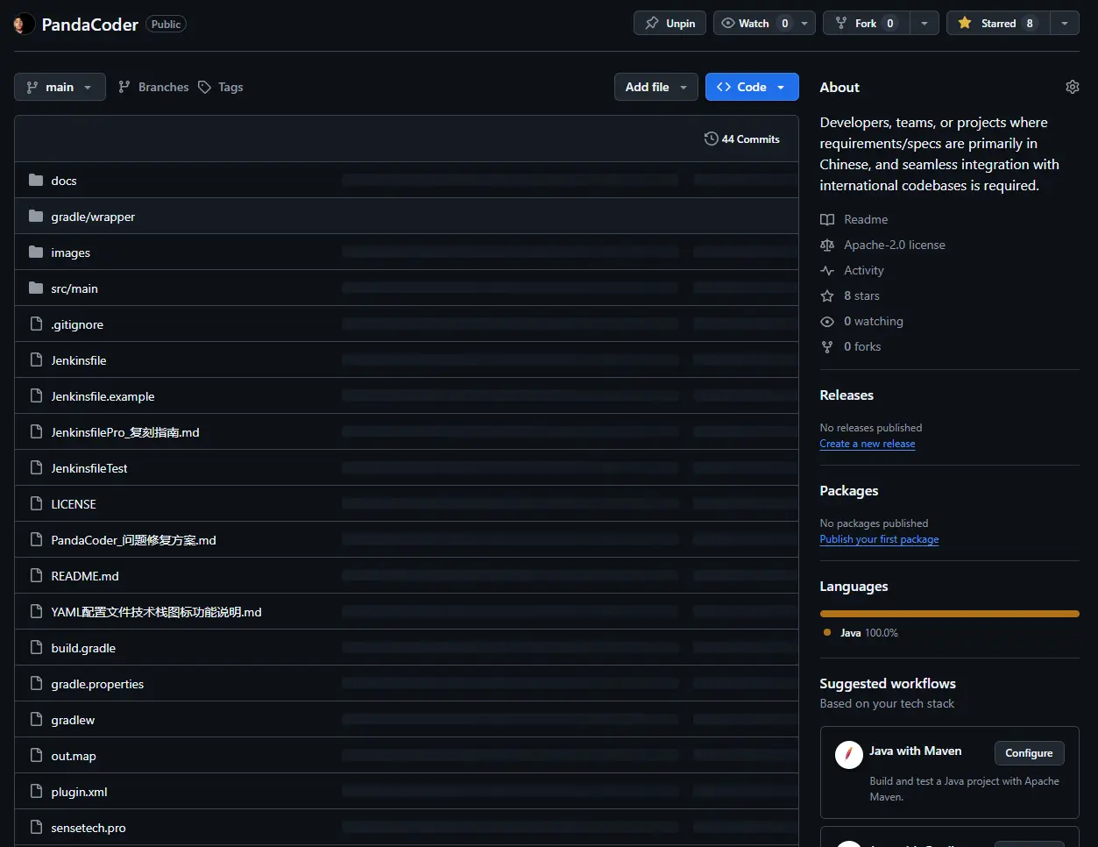The height and width of the screenshot is (847, 1098).
Task: Click the .gitignore file icon
Action: click(x=36, y=324)
